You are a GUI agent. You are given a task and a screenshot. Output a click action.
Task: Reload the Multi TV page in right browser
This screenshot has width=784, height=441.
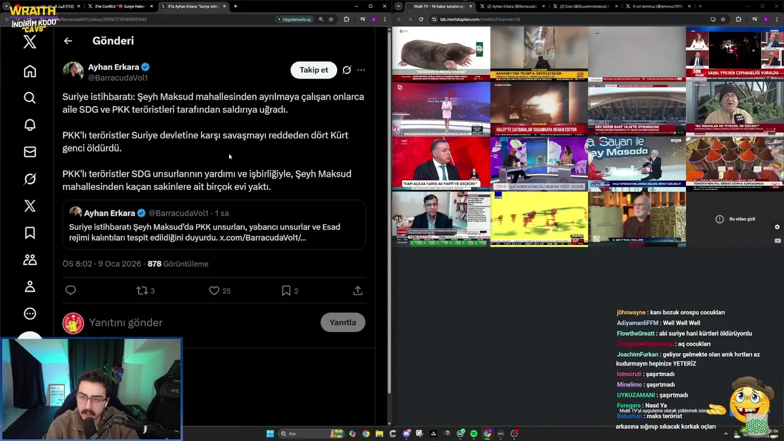point(421,19)
